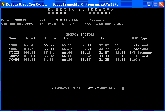The image size is (165, 111).
Task: Click Med value 67.98
Action: [x=85, y=45]
